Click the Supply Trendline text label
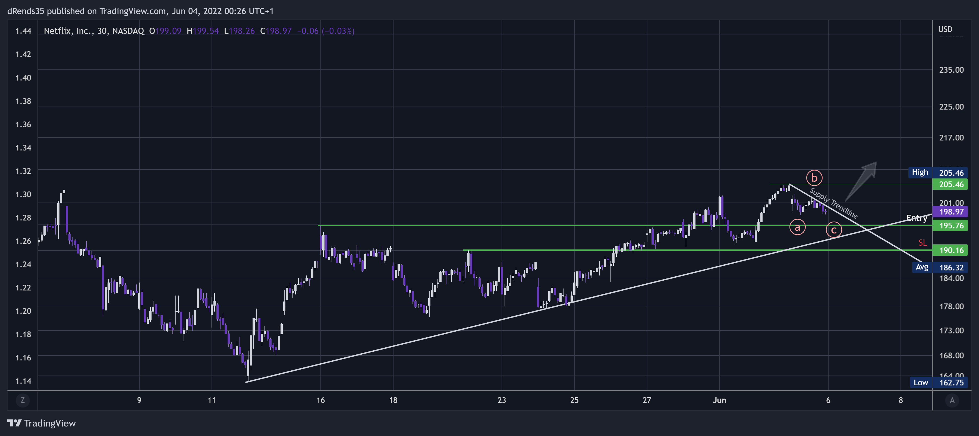The height and width of the screenshot is (436, 979). pos(833,203)
